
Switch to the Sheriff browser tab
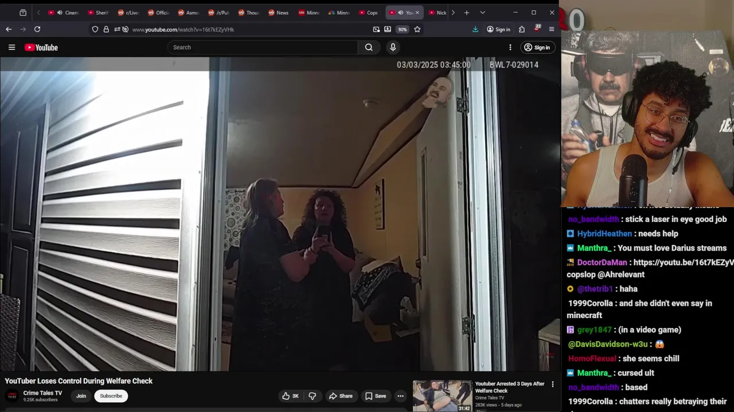[x=97, y=13]
